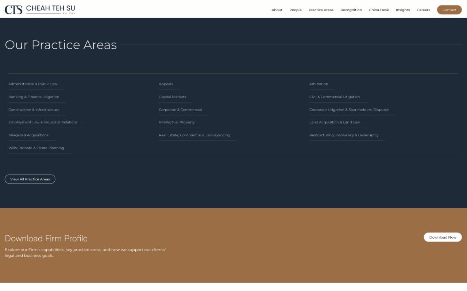This screenshot has height=291, width=467.
Task: Open the Careers page
Action: [x=423, y=10]
